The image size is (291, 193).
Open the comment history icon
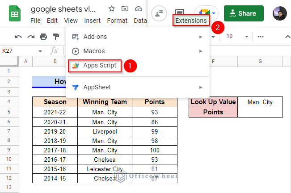click(x=179, y=12)
